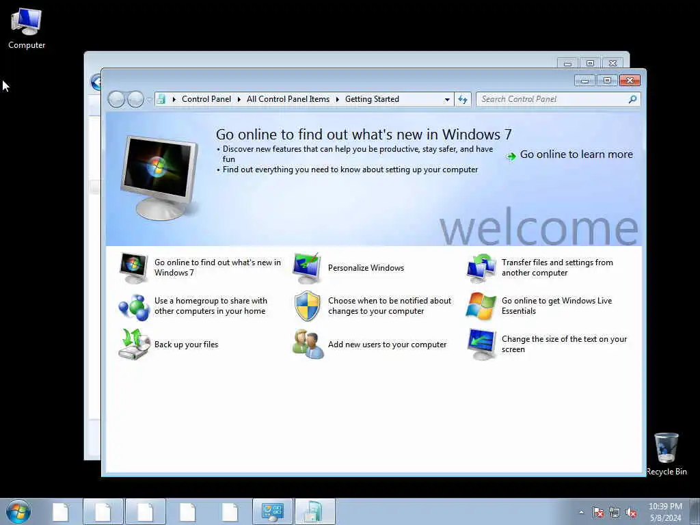Click the Back navigation button in the front window
This screenshot has width=700, height=525.
tap(116, 99)
